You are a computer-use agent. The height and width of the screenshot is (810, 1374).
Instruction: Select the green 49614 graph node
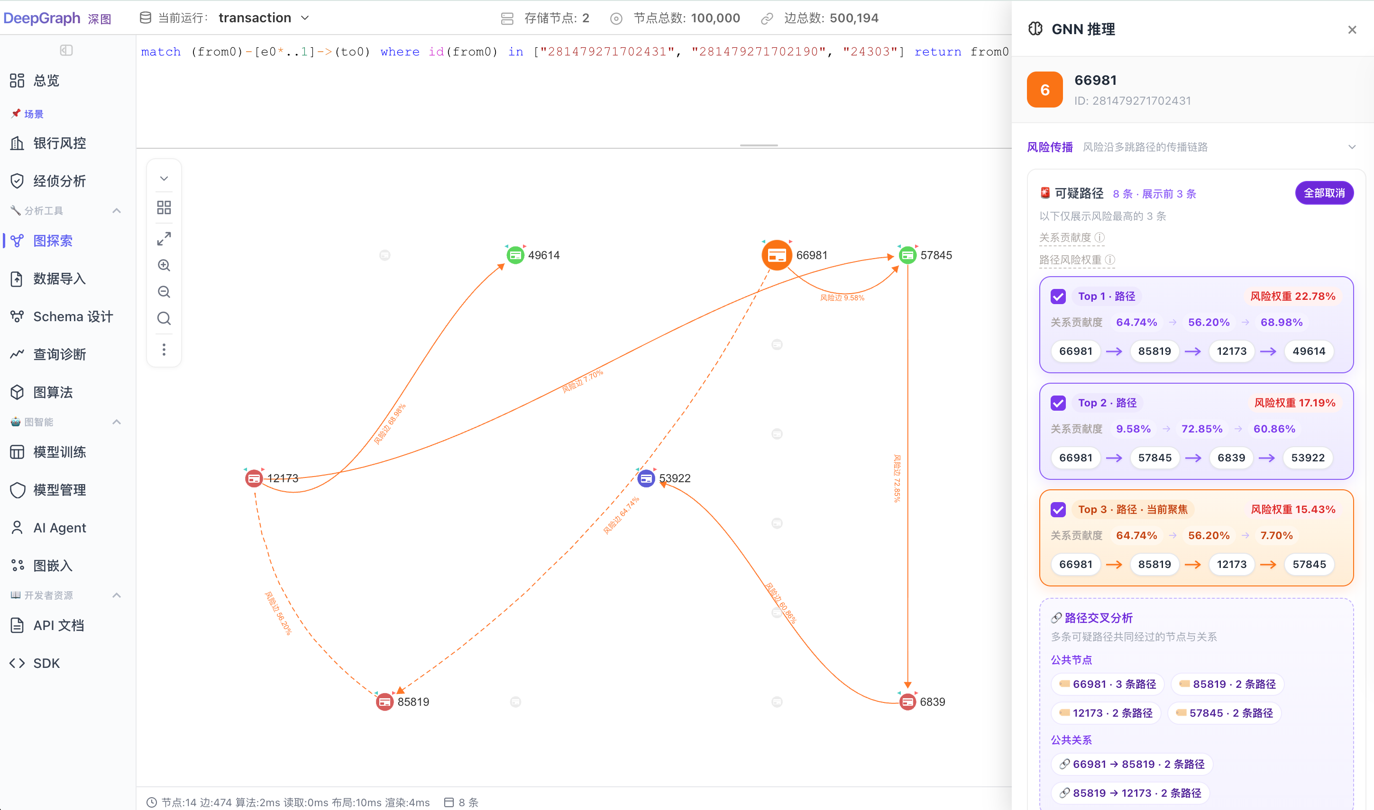515,255
